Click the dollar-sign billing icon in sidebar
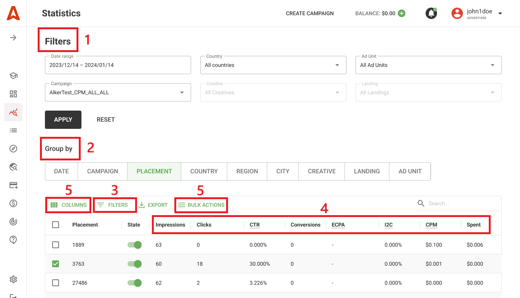Image resolution: width=520 pixels, height=298 pixels. tap(13, 203)
